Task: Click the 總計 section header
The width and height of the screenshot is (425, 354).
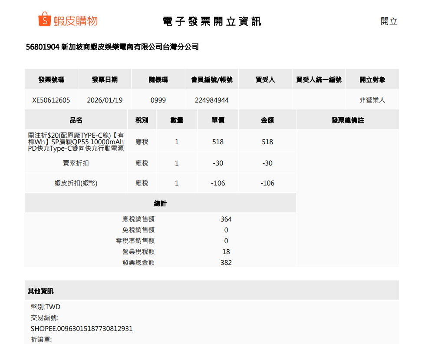Action: pyautogui.click(x=160, y=203)
